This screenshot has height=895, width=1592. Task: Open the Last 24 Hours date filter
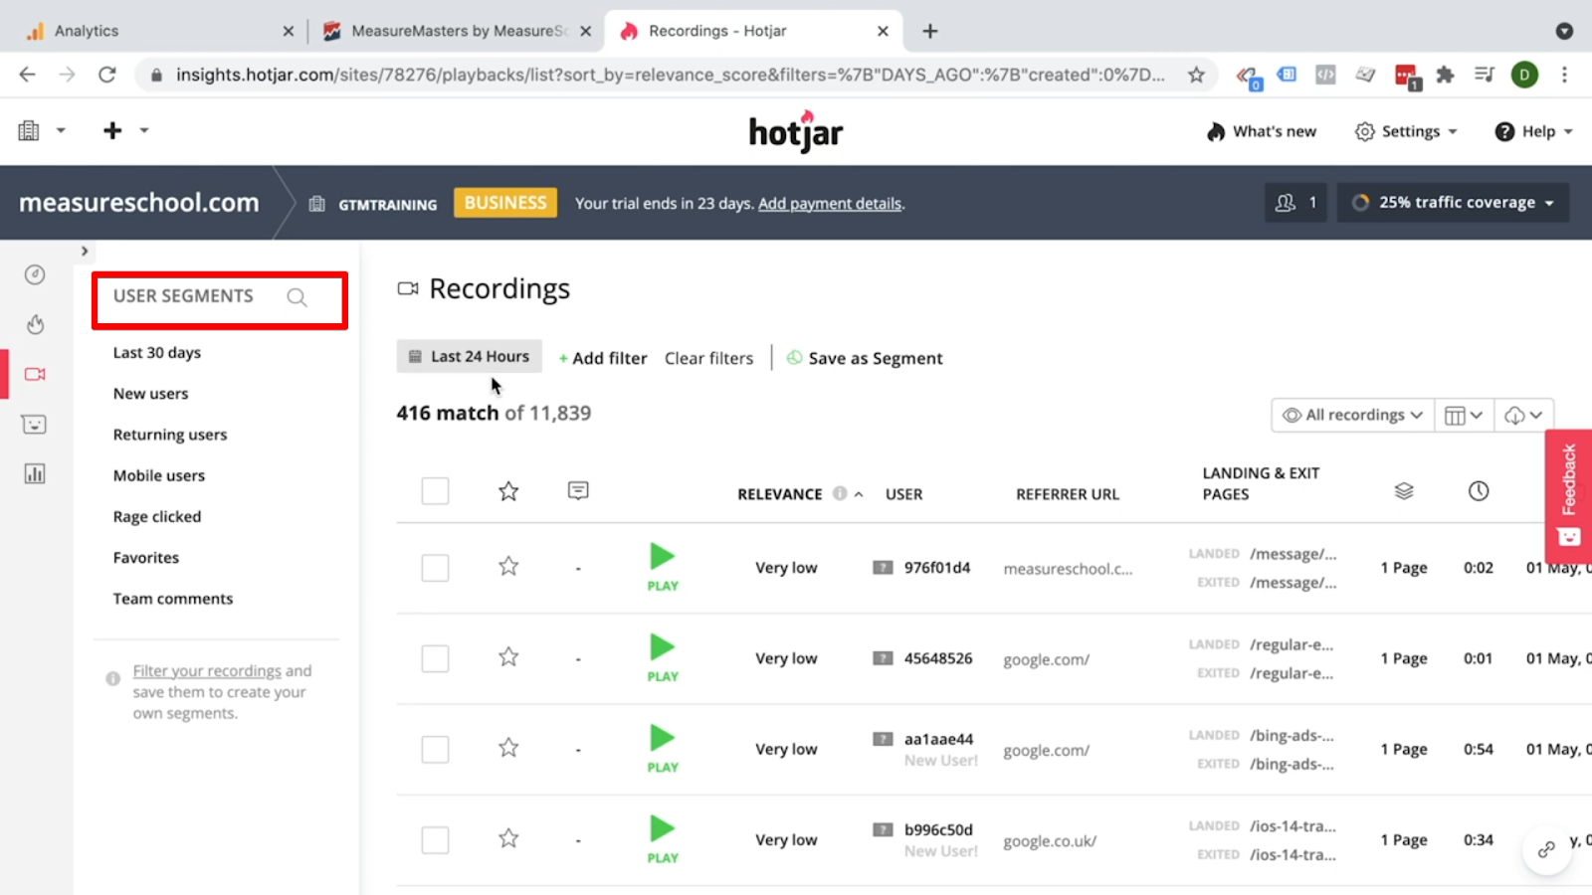click(470, 356)
